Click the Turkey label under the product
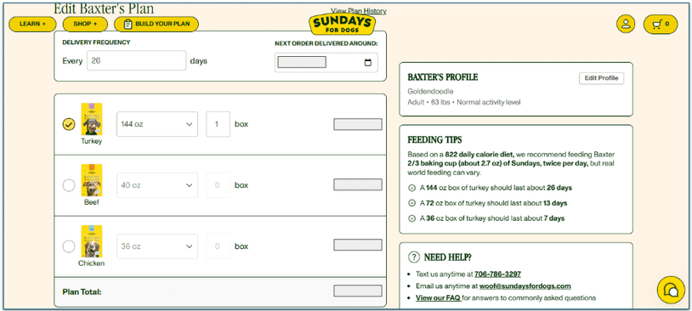This screenshot has width=692, height=311. pyautogui.click(x=91, y=141)
